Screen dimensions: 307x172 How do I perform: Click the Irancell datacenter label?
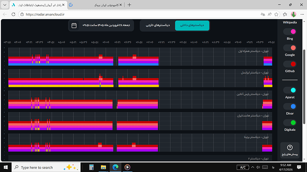pos(255,73)
